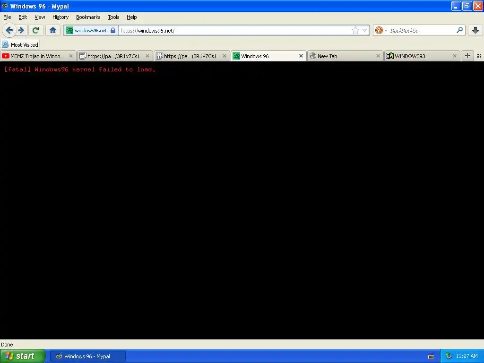This screenshot has width=484, height=363.
Task: Open the File menu
Action: (7, 17)
